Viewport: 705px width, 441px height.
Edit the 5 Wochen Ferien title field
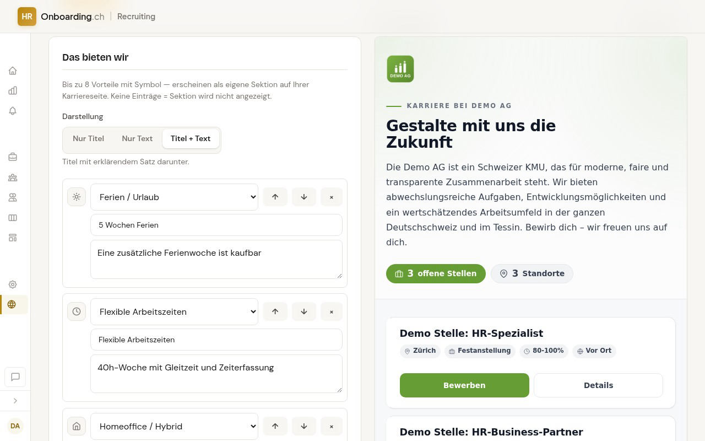216,225
